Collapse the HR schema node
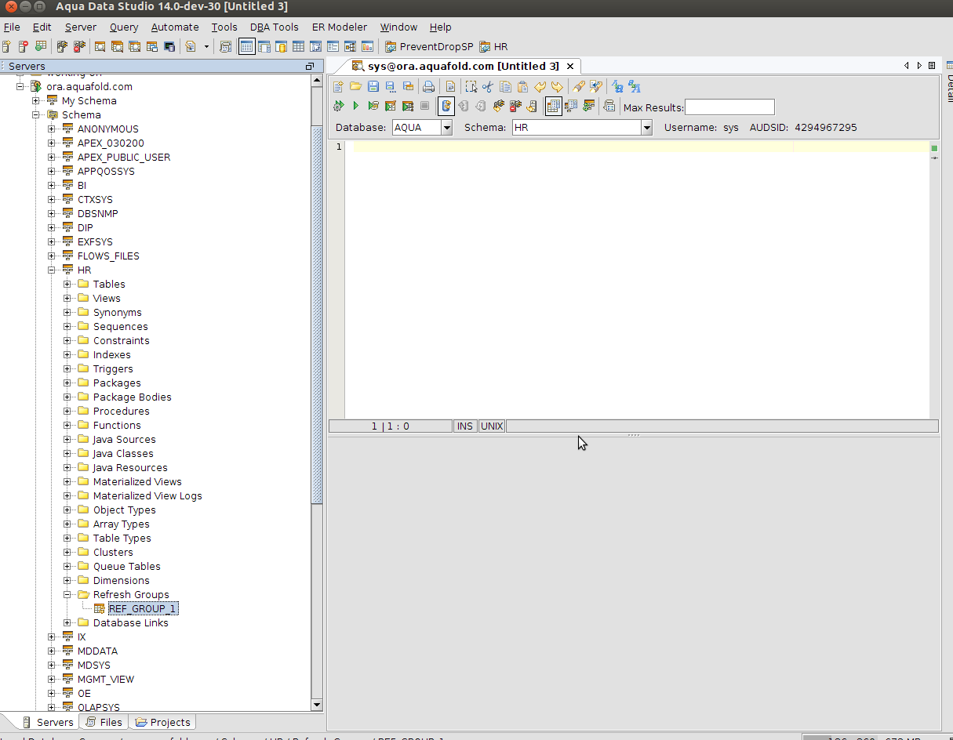 [x=52, y=270]
